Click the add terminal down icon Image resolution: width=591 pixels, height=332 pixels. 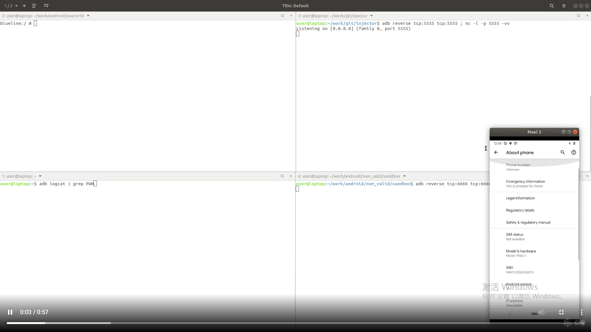[x=46, y=6]
